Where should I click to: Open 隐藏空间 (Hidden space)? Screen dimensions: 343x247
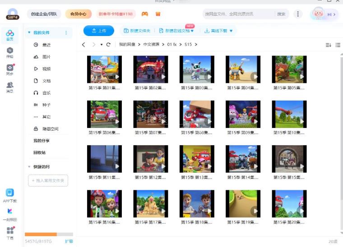click(50, 129)
